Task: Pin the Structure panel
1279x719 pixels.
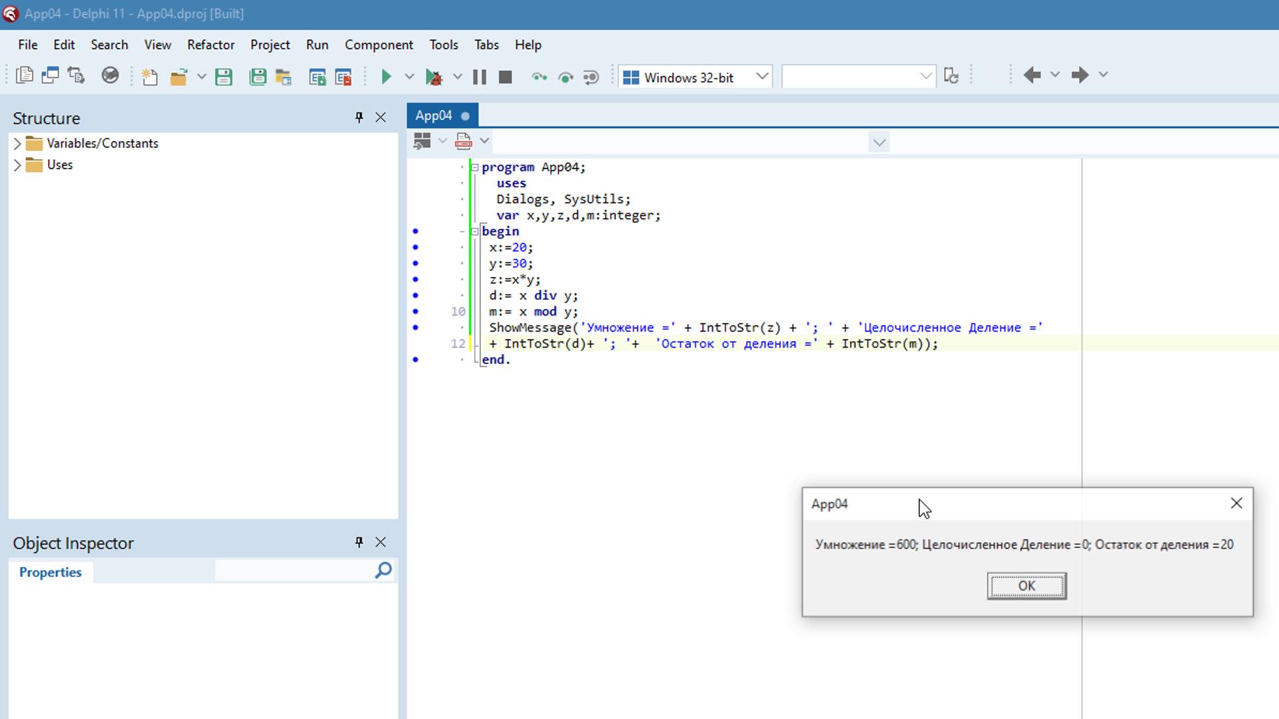Action: 359,117
